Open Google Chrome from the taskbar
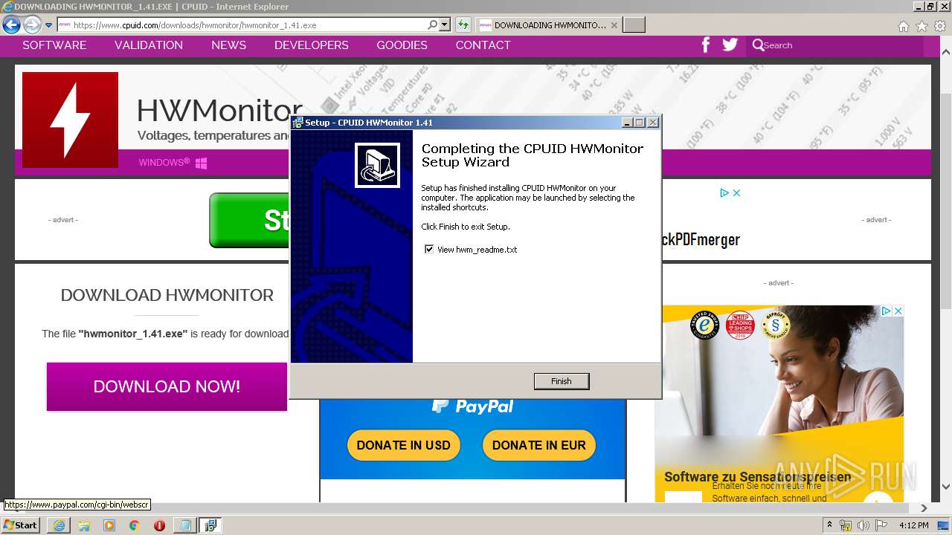 point(134,525)
